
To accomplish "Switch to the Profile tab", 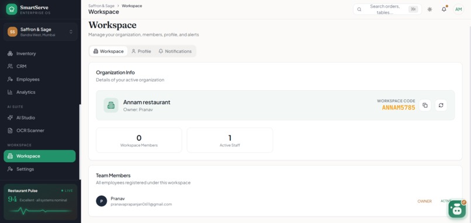I will tap(141, 51).
